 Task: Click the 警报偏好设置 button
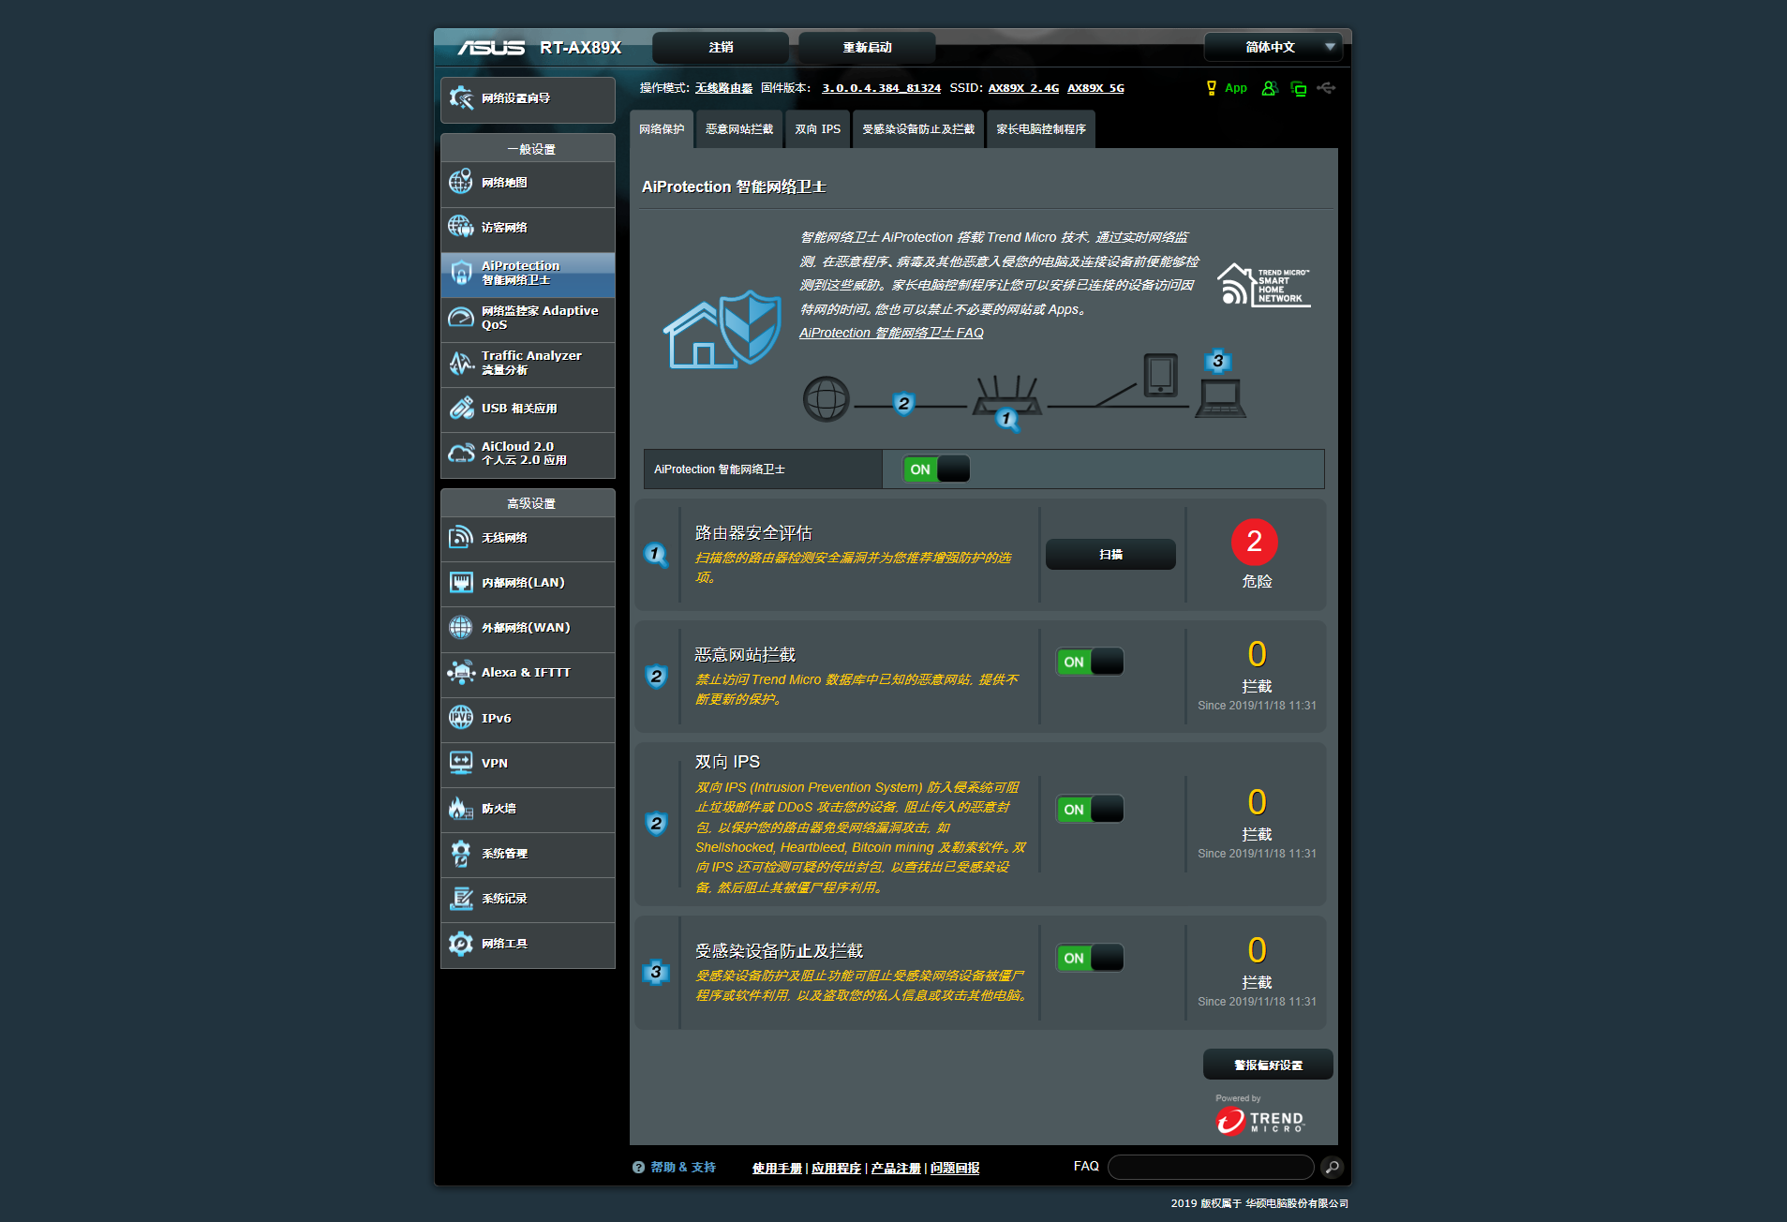pos(1268,1065)
